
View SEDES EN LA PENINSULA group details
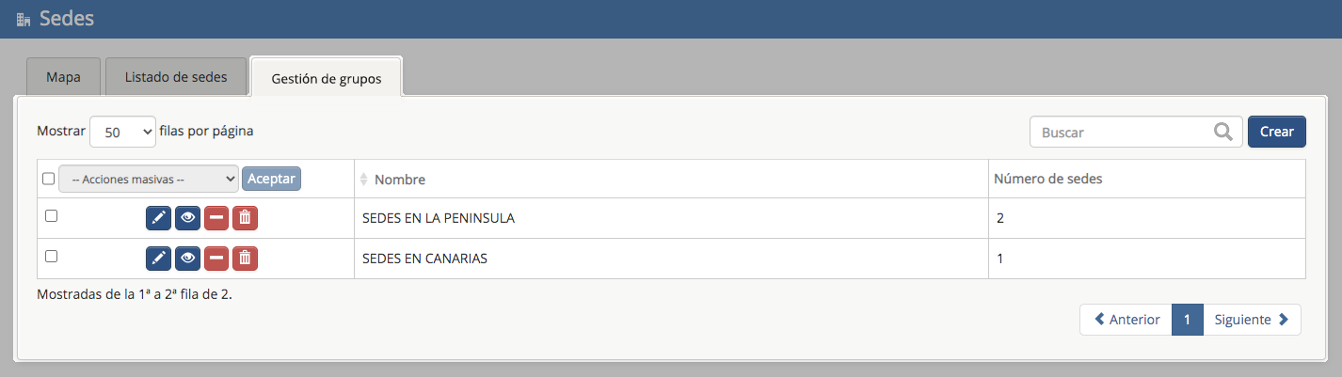pyautogui.click(x=187, y=218)
